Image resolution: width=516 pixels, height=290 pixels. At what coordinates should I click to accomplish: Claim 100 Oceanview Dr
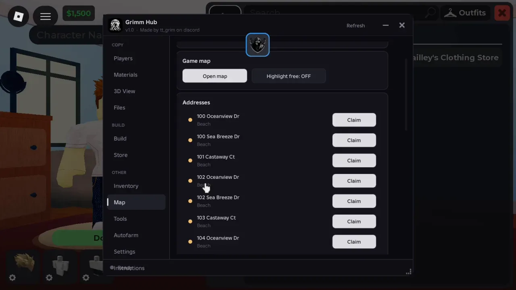[x=354, y=120]
